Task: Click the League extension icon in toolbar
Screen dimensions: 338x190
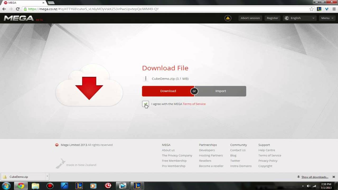Action: (319, 9)
